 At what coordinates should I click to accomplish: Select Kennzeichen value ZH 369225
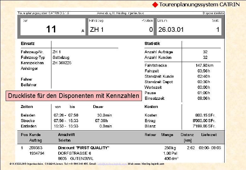[x=62, y=63]
